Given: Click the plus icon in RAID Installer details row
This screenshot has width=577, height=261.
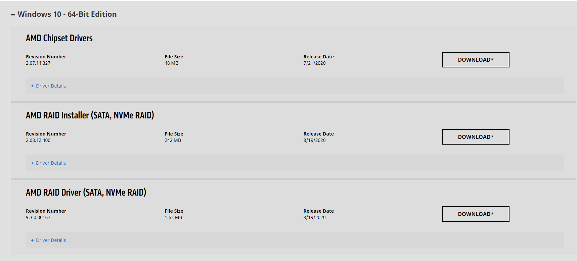Looking at the screenshot, I should coord(32,163).
